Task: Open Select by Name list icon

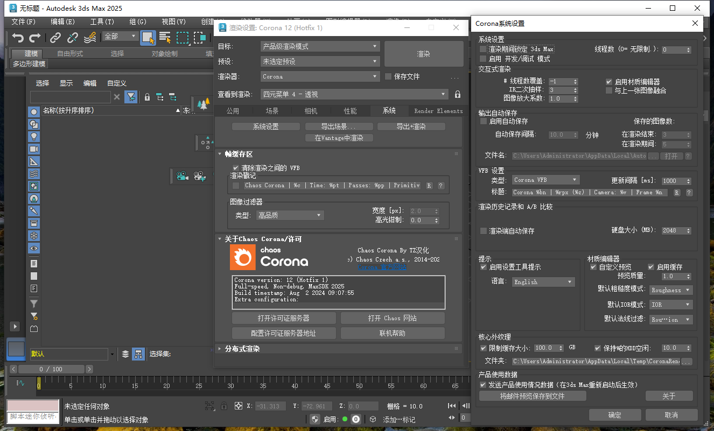Action: coord(165,38)
